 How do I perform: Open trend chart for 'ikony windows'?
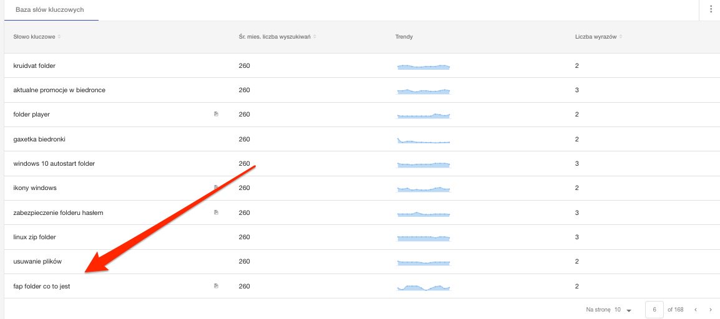coord(424,189)
